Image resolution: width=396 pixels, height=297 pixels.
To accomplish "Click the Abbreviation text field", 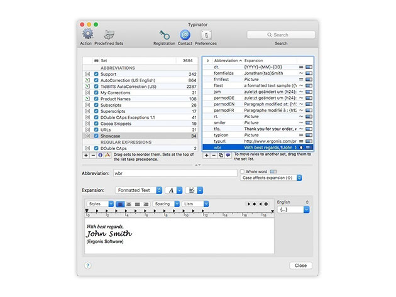I will click(175, 173).
